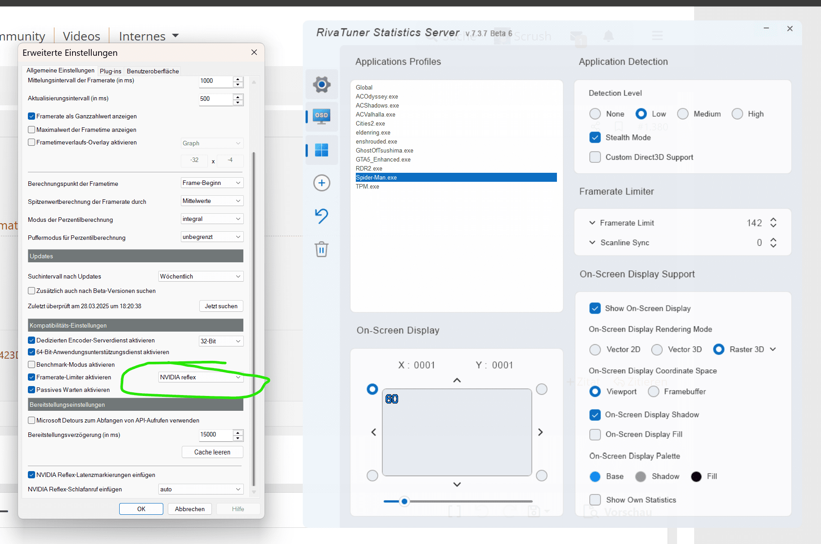The width and height of the screenshot is (821, 544).
Task: Select Vector 3D rendering mode
Action: click(657, 350)
